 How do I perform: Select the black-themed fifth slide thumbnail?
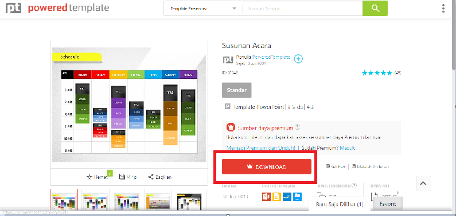point(189,201)
